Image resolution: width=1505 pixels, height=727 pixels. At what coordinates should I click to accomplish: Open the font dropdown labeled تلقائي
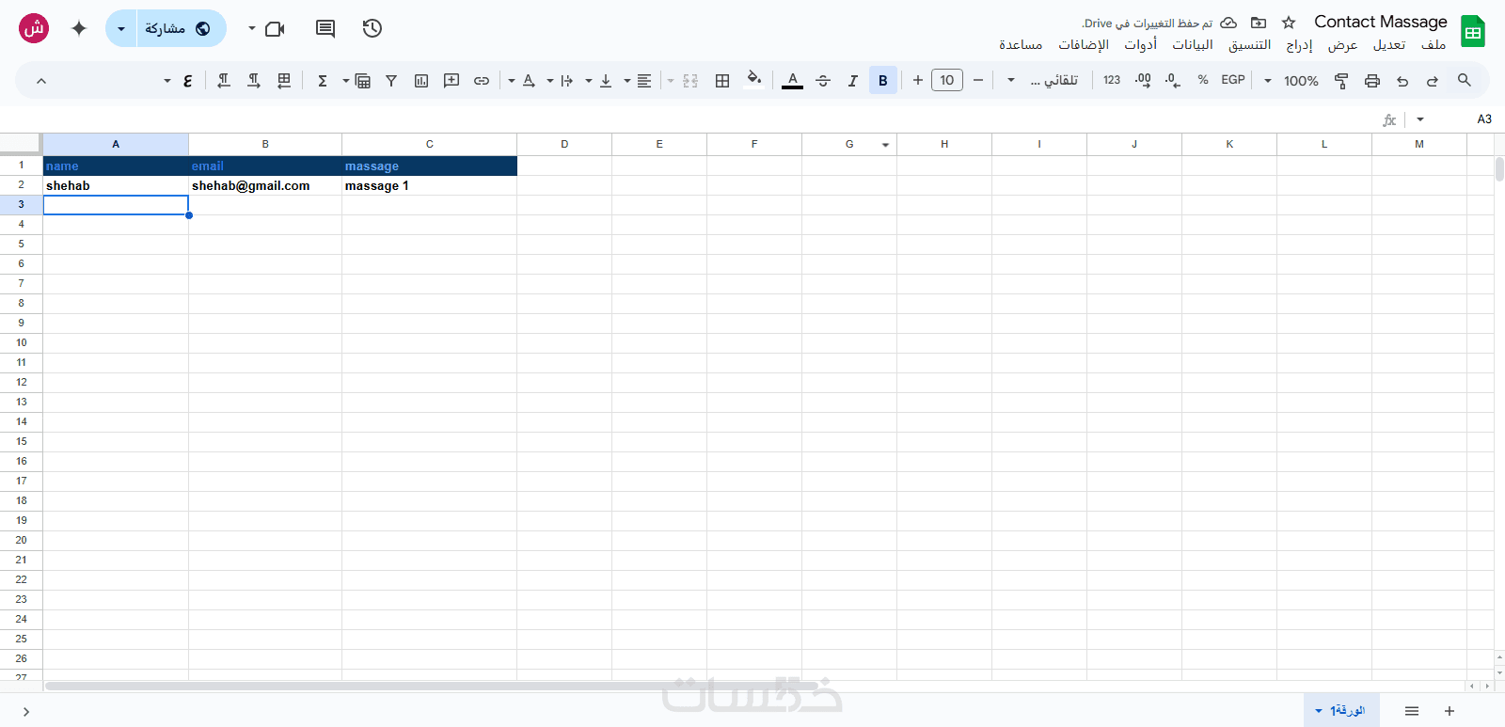pos(1042,81)
